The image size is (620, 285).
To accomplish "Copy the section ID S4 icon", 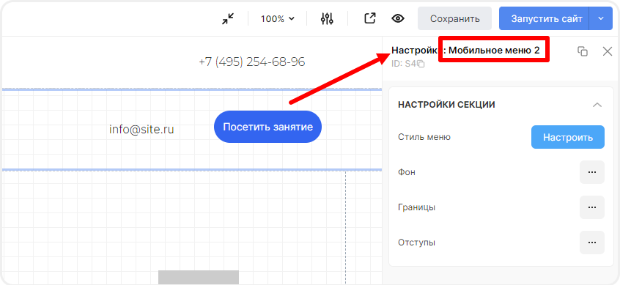I will tap(421, 64).
